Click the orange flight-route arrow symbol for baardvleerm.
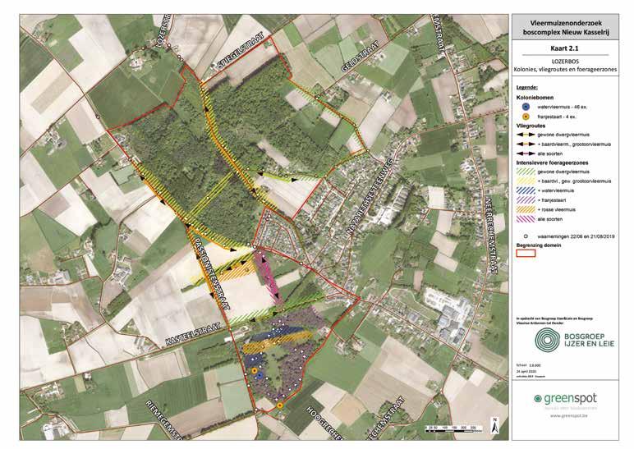 [x=526, y=144]
